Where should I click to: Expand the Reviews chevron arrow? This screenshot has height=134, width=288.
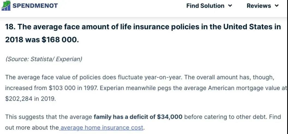pyautogui.click(x=277, y=6)
